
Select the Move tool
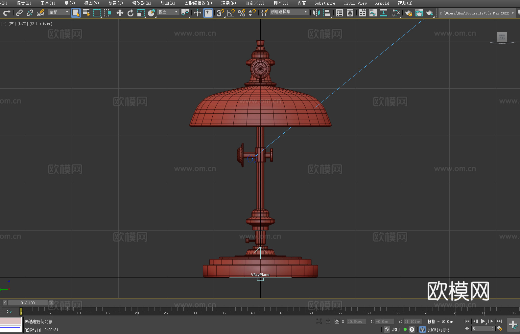pos(120,13)
